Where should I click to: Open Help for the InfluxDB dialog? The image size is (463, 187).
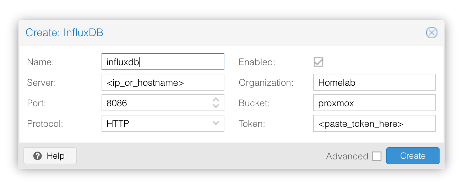(50, 156)
